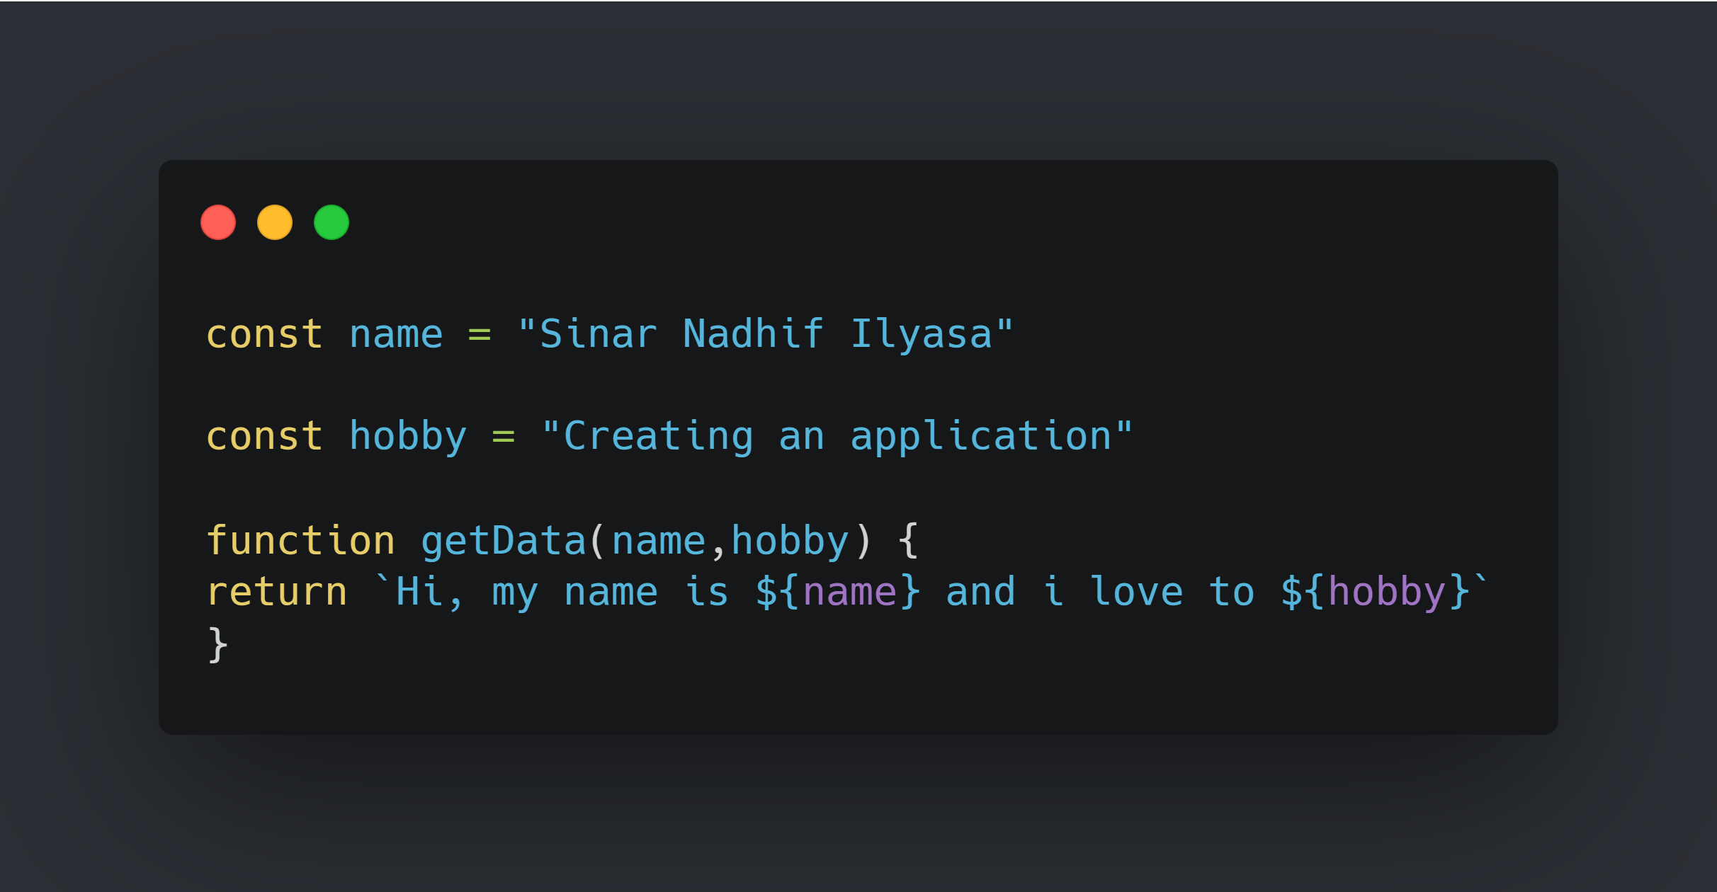Click the words "and i love to"
The width and height of the screenshot is (1717, 892).
[1099, 592]
